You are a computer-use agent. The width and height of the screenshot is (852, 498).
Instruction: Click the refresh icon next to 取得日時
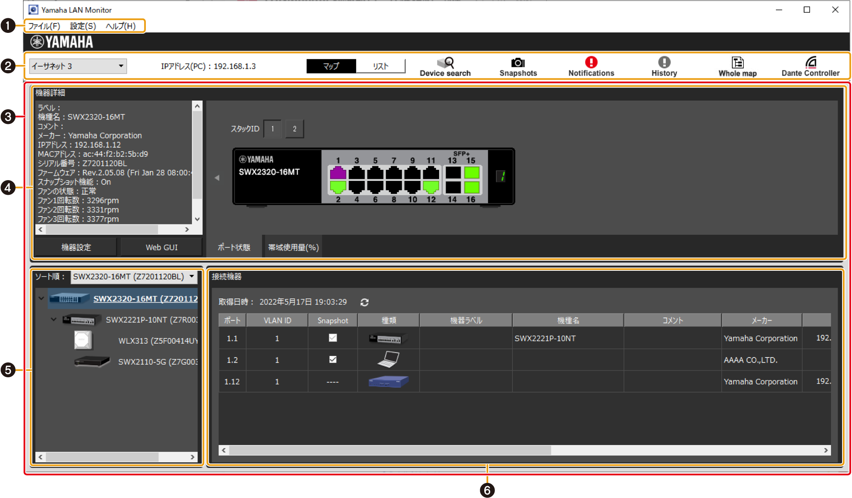click(x=365, y=302)
